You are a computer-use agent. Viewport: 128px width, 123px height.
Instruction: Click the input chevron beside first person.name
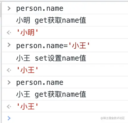coord(9,8)
